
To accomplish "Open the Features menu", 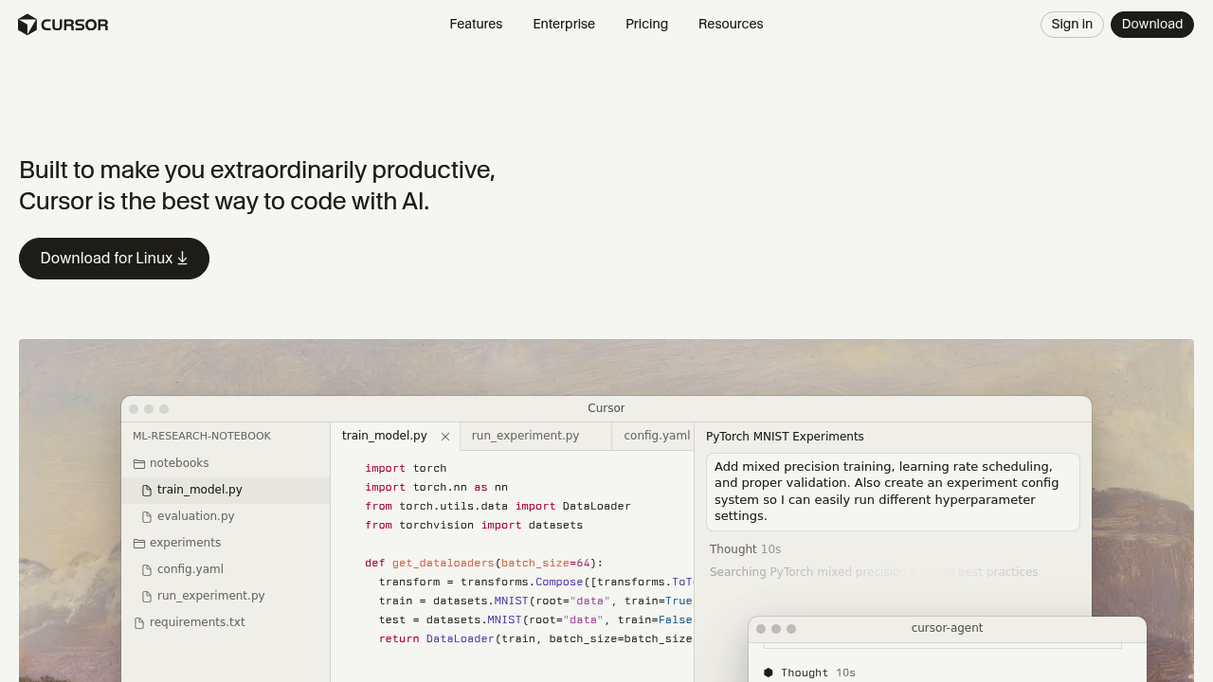I will 476,25.
